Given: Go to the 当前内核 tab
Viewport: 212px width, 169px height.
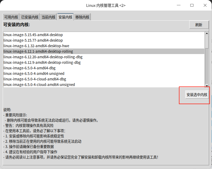Looking at the screenshot, I should click(48, 17).
